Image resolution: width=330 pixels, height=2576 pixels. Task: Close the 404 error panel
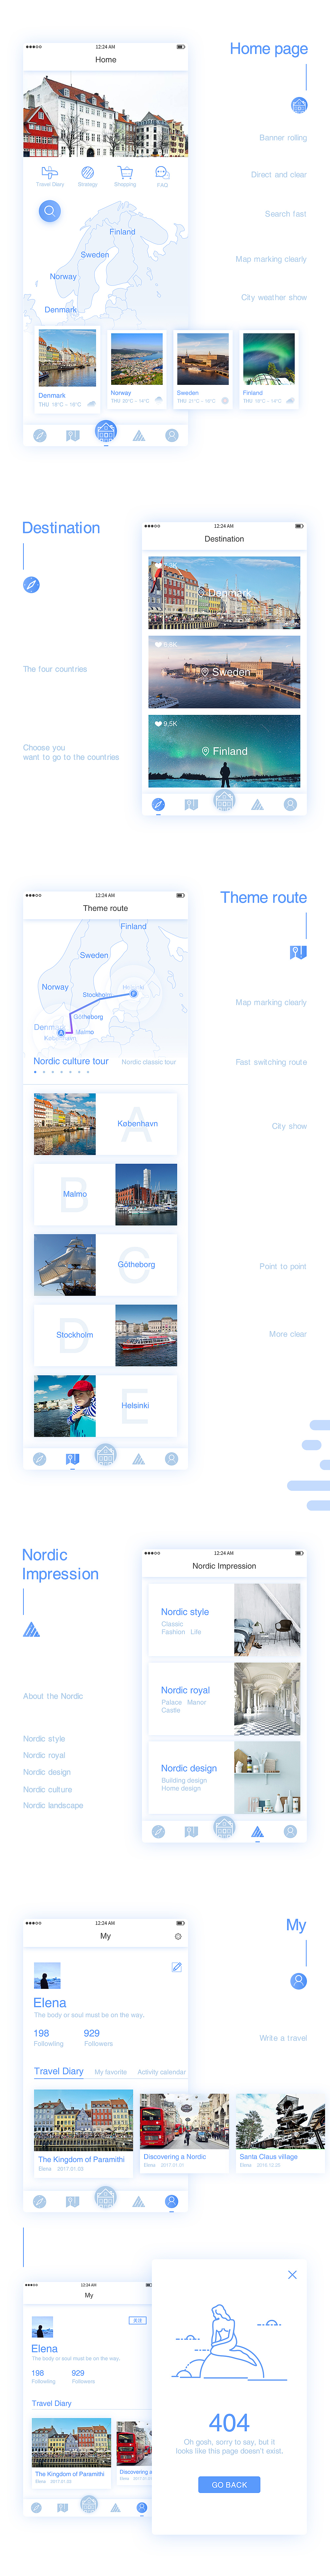[x=292, y=2275]
